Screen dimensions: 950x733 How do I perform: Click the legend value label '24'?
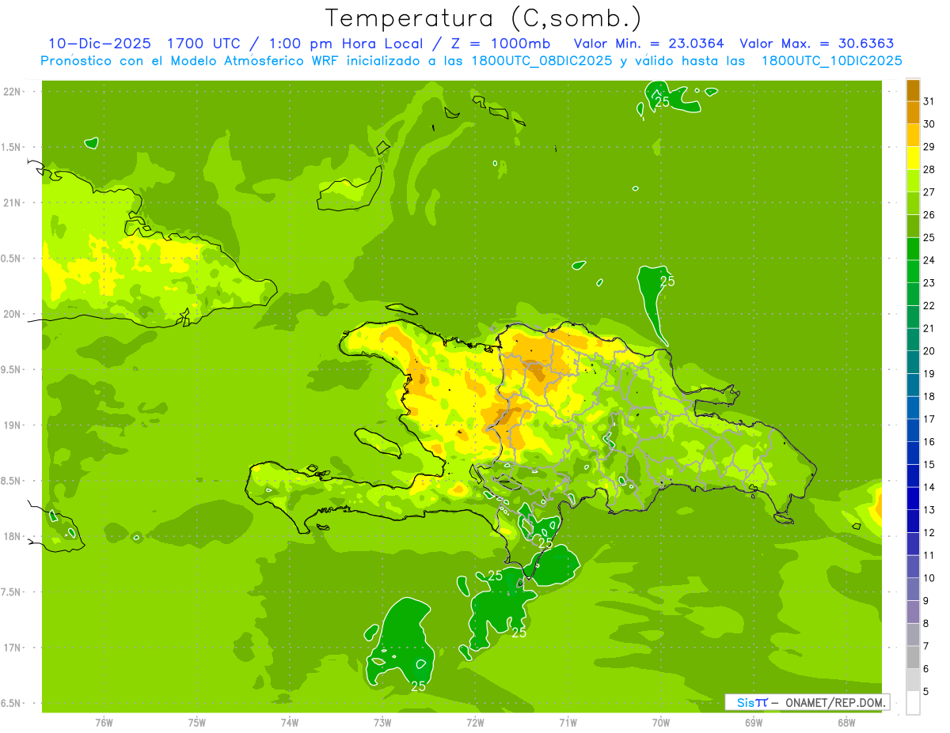(929, 260)
